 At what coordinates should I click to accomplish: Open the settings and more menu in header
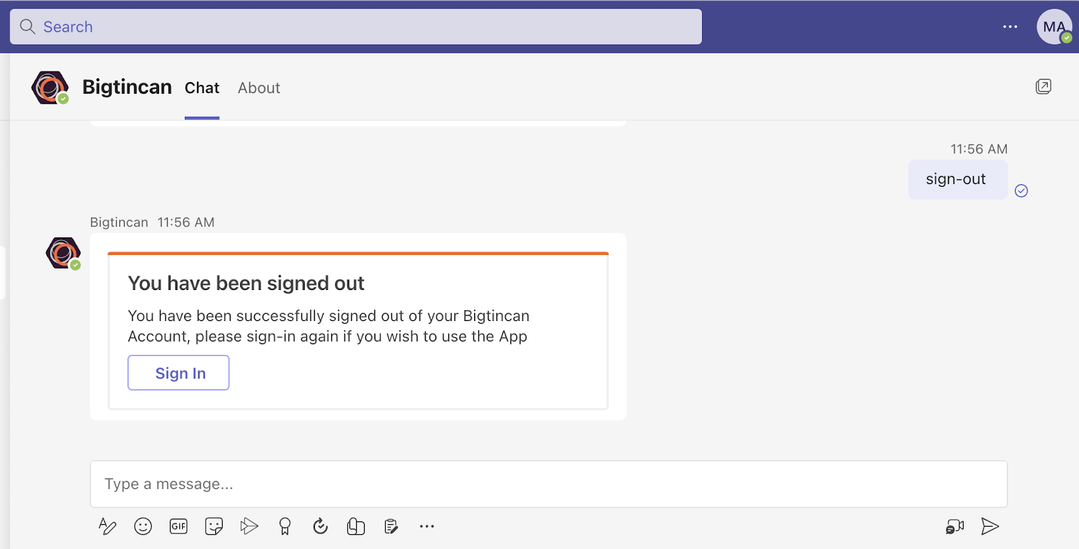(x=1010, y=27)
